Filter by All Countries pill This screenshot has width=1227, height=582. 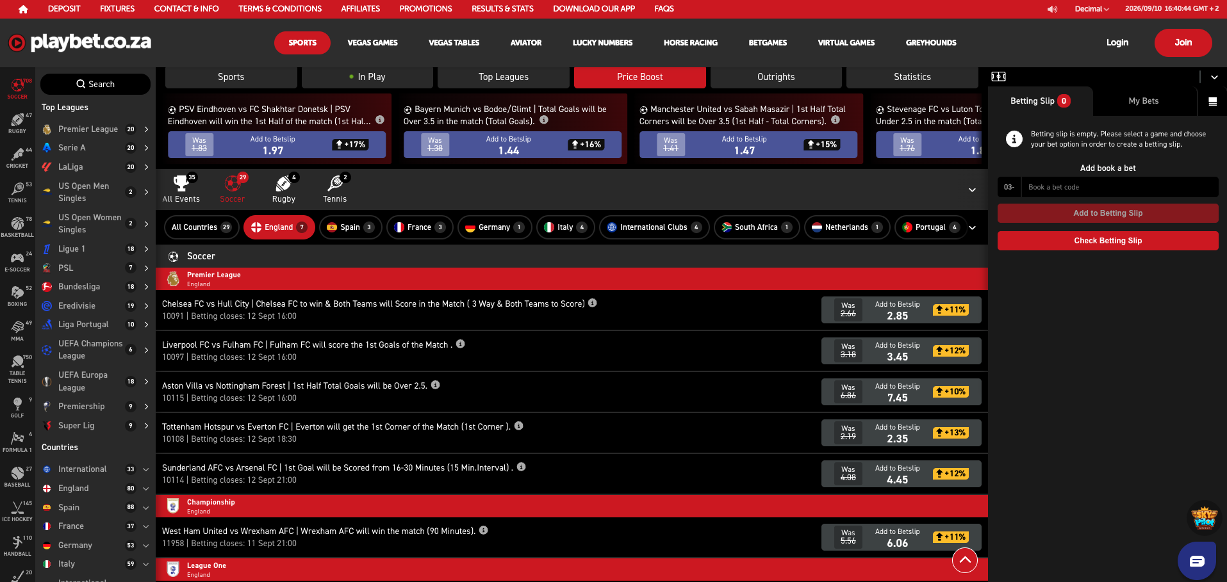click(x=201, y=227)
